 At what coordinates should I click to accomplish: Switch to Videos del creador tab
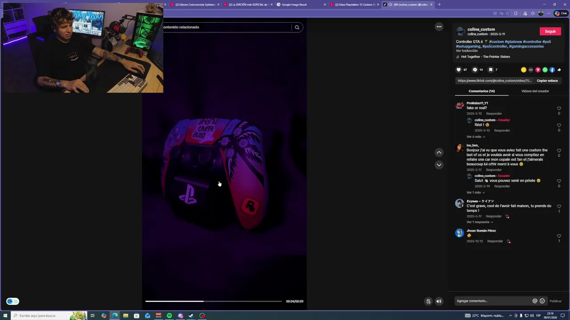coord(535,91)
